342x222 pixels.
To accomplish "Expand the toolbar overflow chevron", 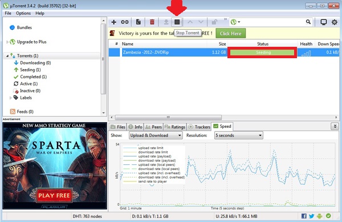I will 225,19.
